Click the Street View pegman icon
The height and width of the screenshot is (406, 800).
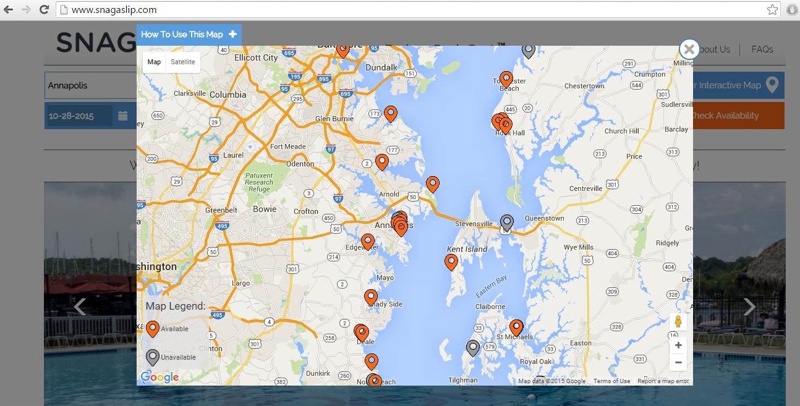[678, 322]
